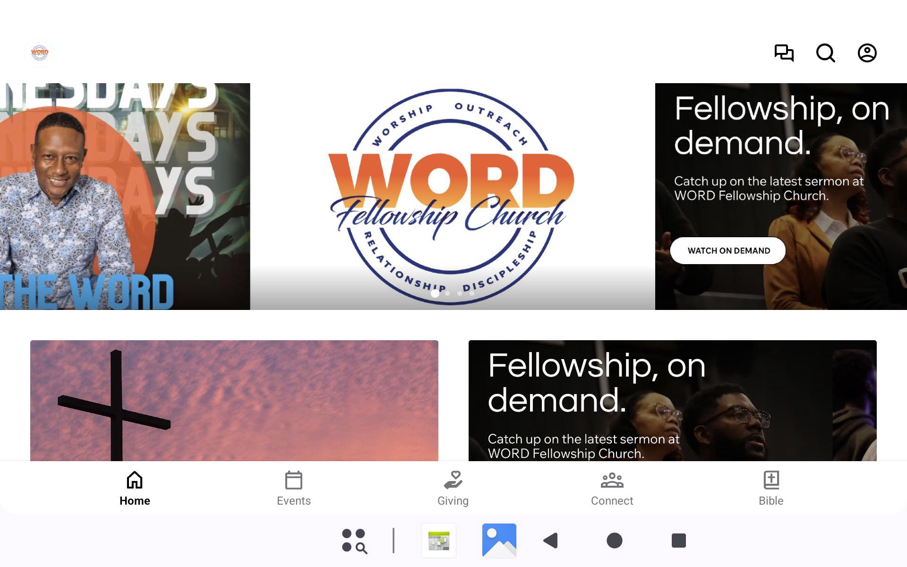The image size is (907, 567).
Task: Select the second carousel page dot
Action: [x=447, y=293]
